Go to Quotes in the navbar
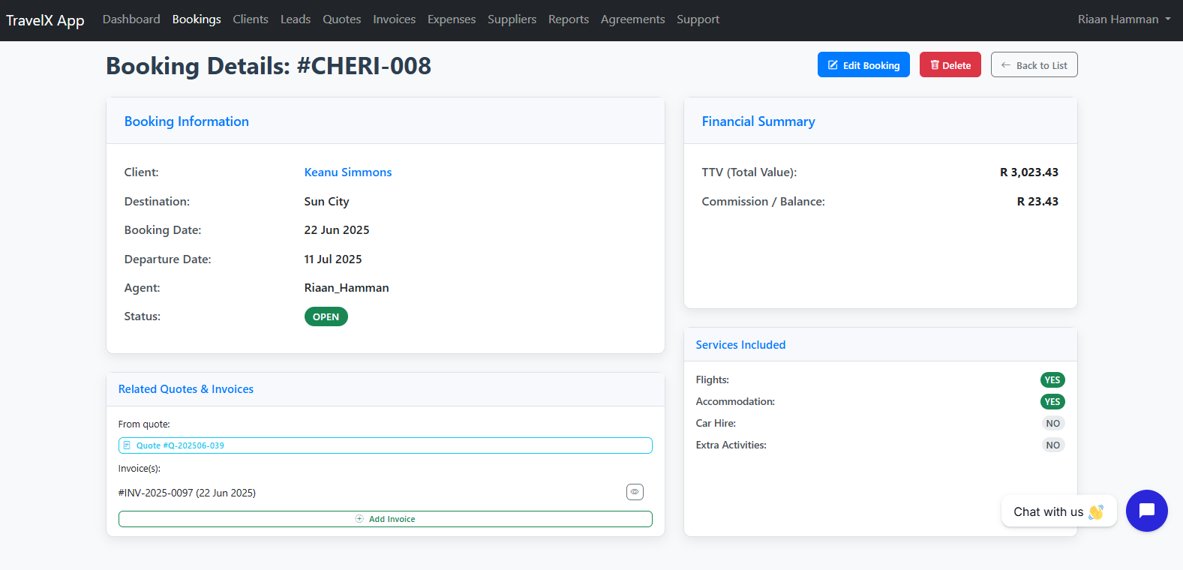The width and height of the screenshot is (1183, 570). [341, 19]
